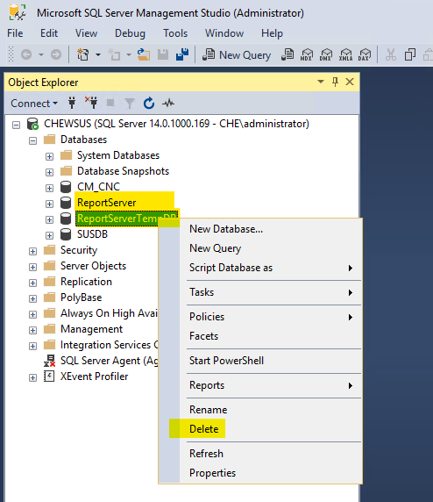
Task: Open the Reports submenu
Action: pos(207,385)
